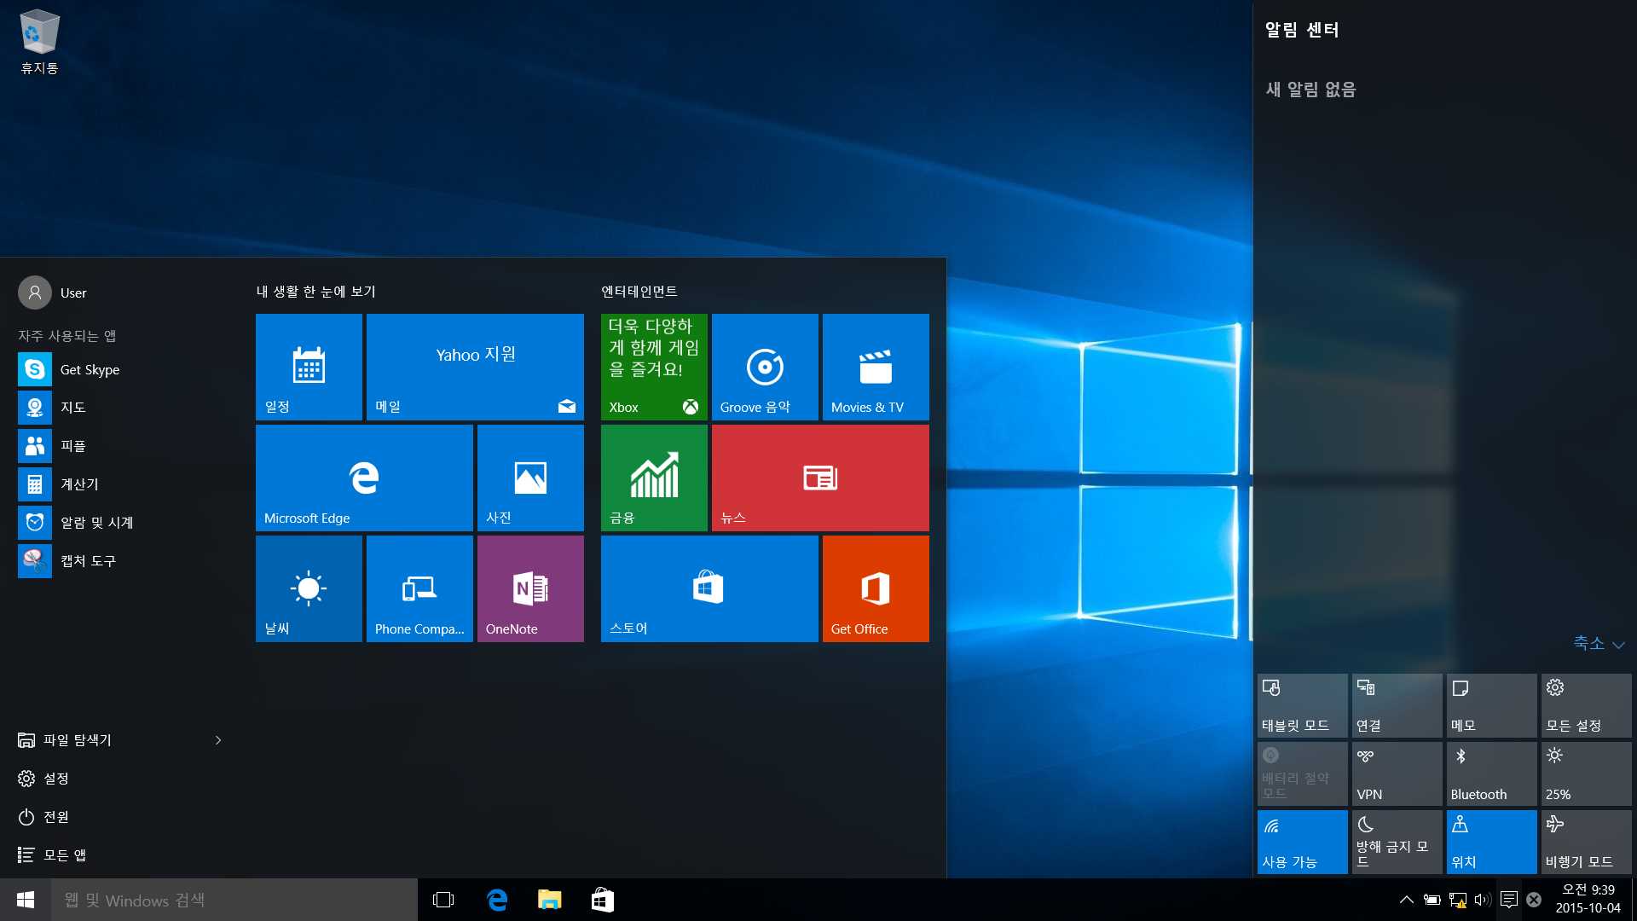Toggle Location (위치) quick action
Viewport: 1637px width, 921px height.
point(1491,842)
